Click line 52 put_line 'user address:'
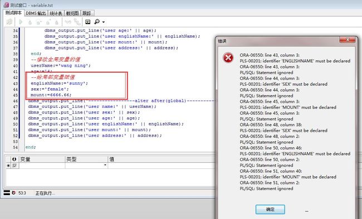This screenshot has width=362, height=219. point(95,136)
